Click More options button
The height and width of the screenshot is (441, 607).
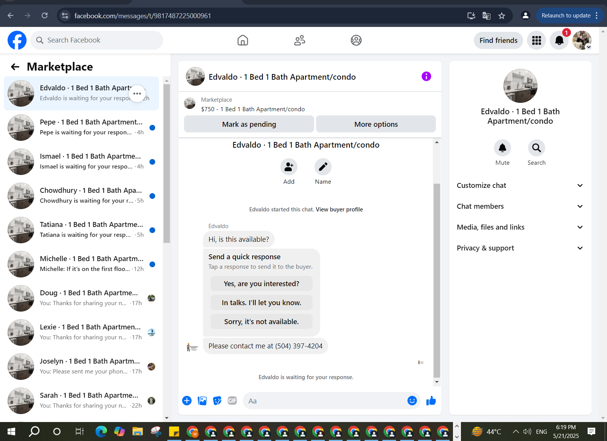tap(376, 124)
